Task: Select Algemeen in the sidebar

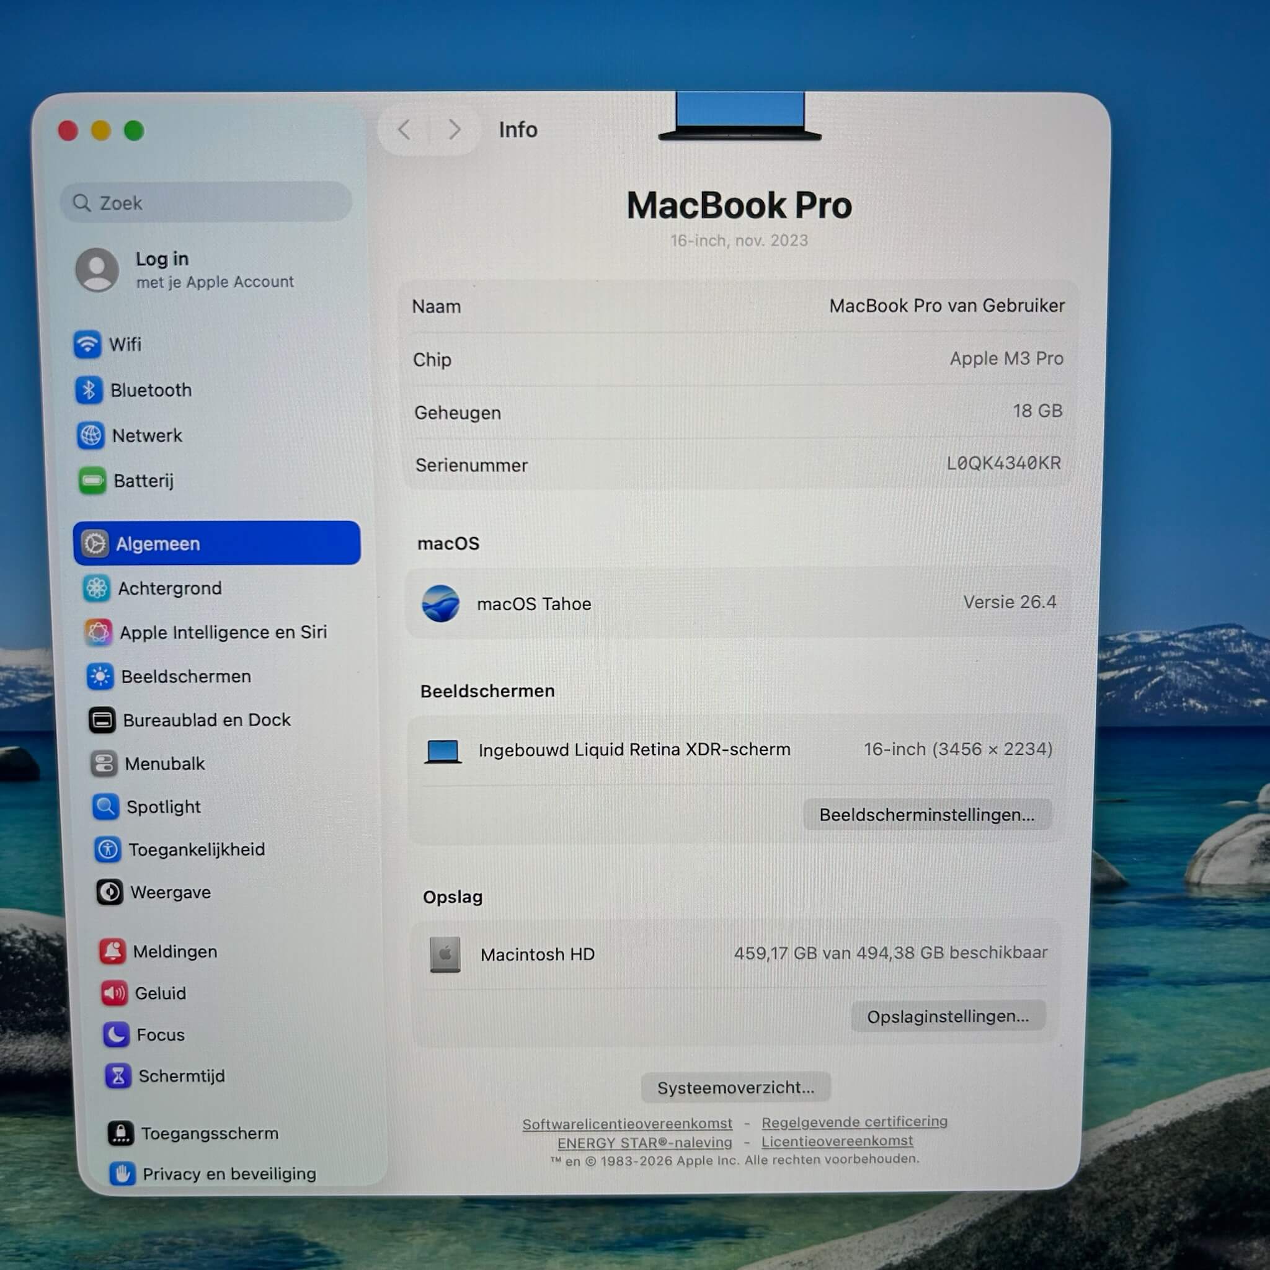Action: [x=217, y=543]
